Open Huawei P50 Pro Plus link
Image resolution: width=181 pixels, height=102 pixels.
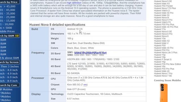[164, 25]
